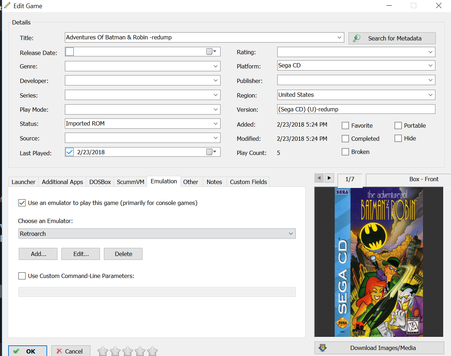This screenshot has height=356, width=451.
Task: Click the Added date 2/23/2018 5:24 PM
Action: [x=302, y=124]
